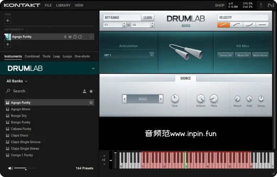Click the star favorites filter icon
277x177 pixels.
tap(91, 91)
